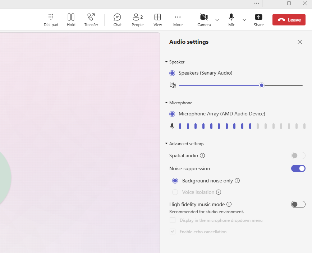The height and width of the screenshot is (253, 312).
Task: Turn off Noise suppression toggle
Action: pyautogui.click(x=298, y=168)
